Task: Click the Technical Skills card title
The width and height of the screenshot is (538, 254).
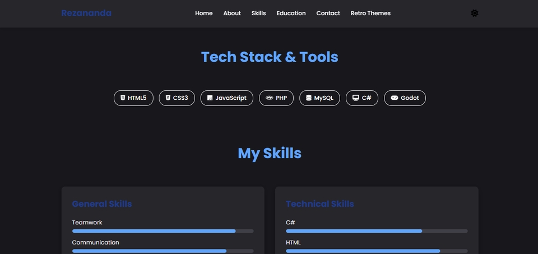Action: (x=320, y=204)
